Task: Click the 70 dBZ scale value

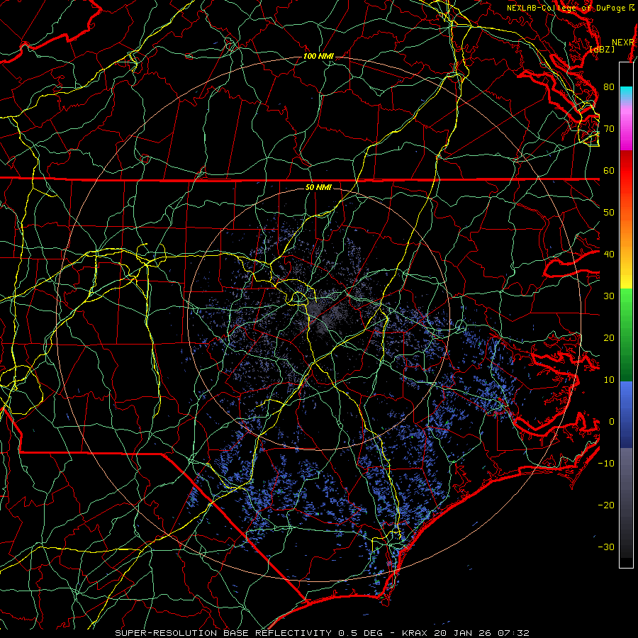Action: [x=609, y=128]
